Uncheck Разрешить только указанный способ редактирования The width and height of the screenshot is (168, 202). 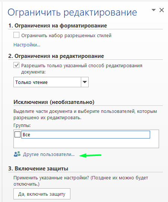pyautogui.click(x=16, y=65)
